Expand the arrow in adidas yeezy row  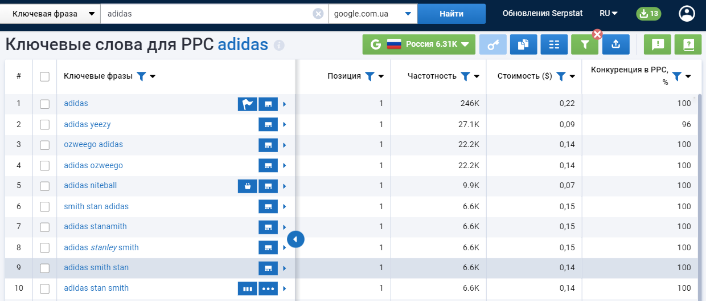click(284, 124)
